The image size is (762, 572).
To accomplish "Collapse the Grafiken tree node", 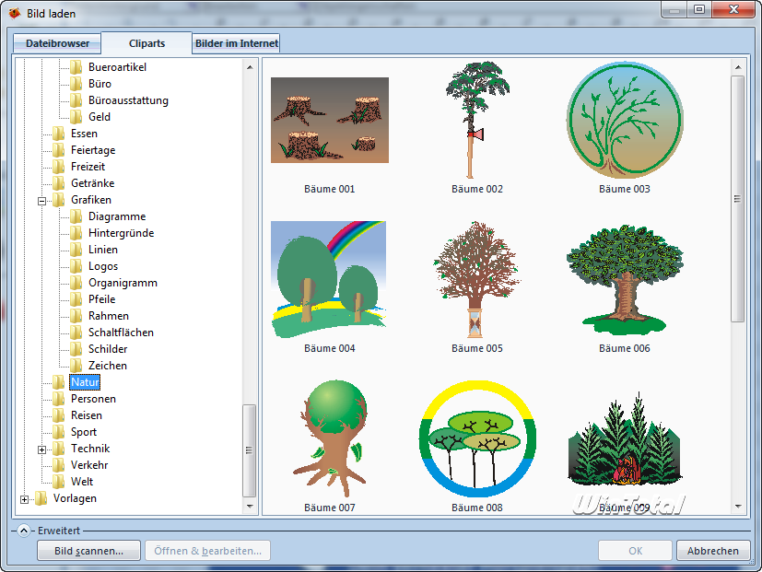I will click(x=41, y=200).
